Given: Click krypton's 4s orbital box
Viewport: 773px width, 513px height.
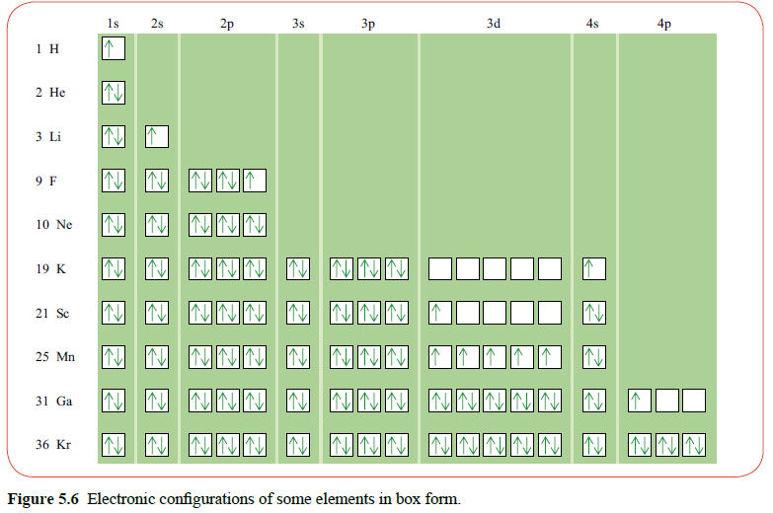Looking at the screenshot, I should click(594, 445).
